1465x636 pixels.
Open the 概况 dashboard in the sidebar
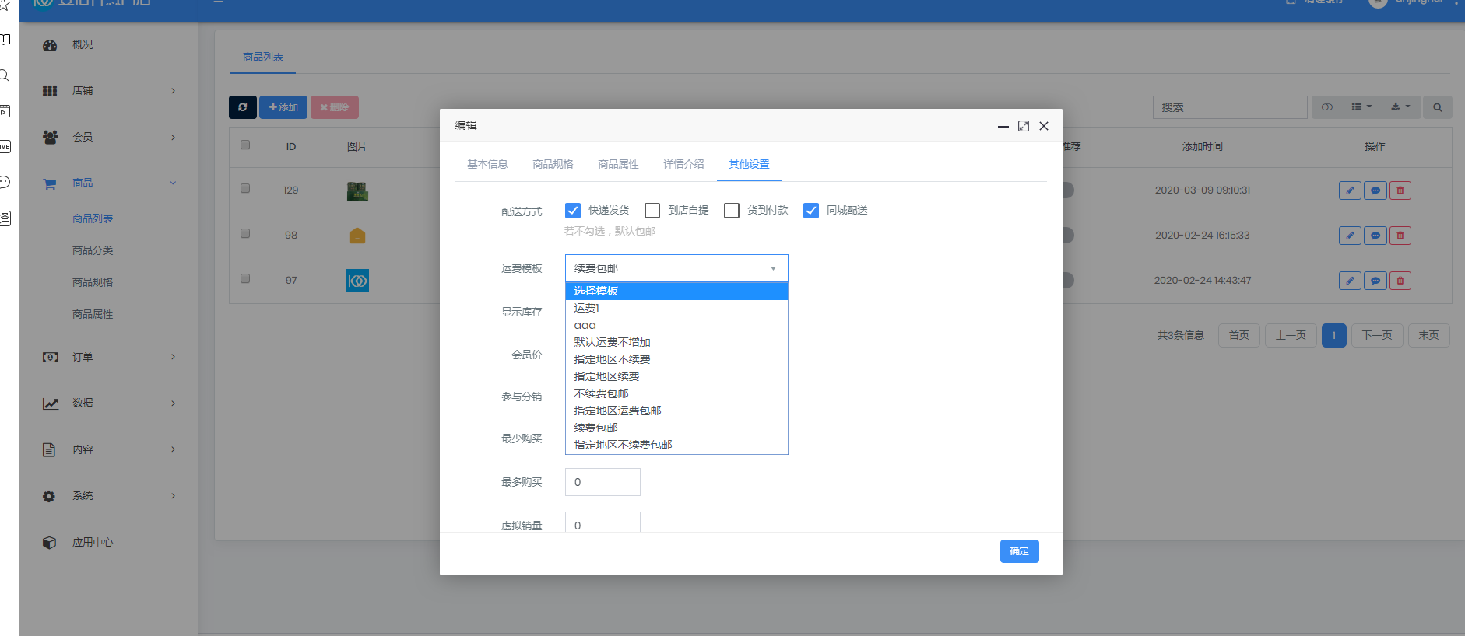pos(83,45)
